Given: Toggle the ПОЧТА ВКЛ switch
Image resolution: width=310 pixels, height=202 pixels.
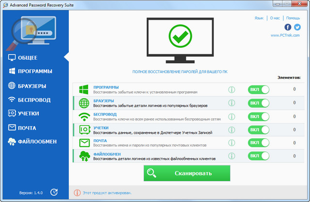Looking at the screenshot, I should coord(259,143).
